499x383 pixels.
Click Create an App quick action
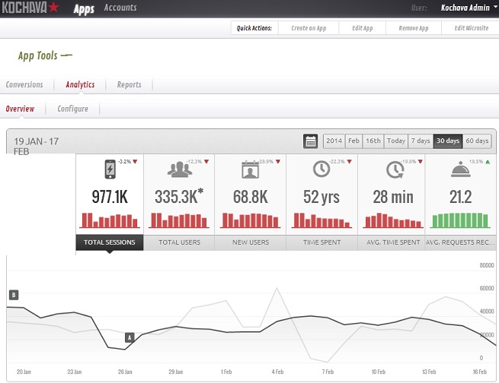click(x=309, y=28)
